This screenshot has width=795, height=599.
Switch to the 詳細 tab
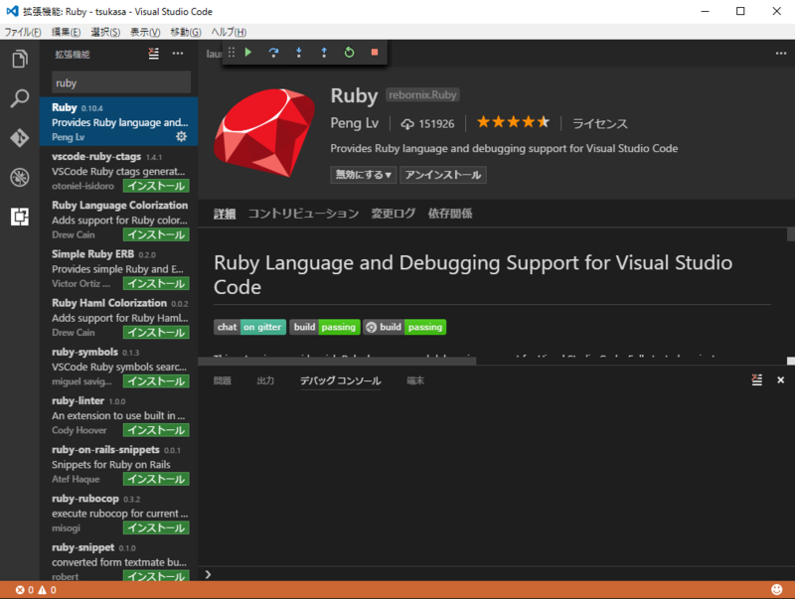[x=225, y=214]
